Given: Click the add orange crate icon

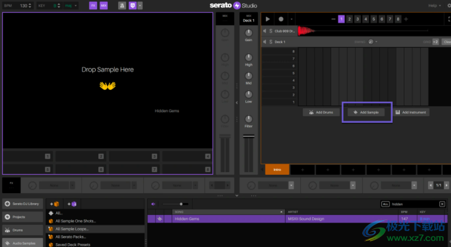Looking at the screenshot, I should tap(54, 204).
